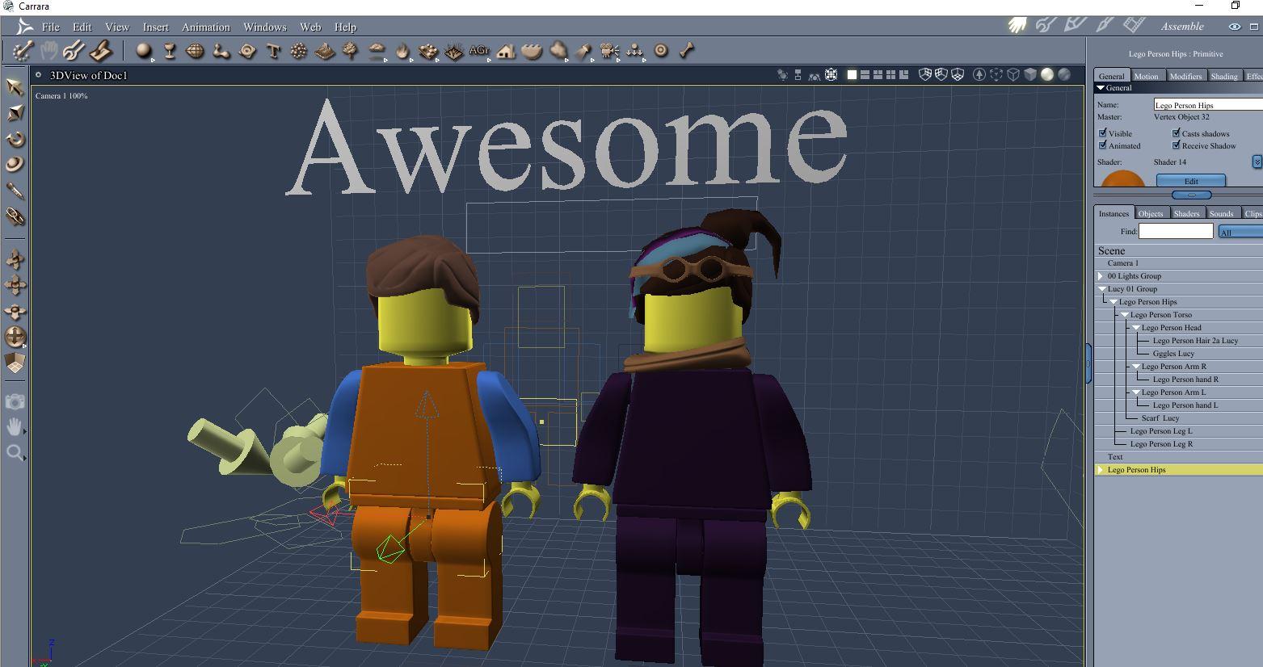This screenshot has width=1263, height=667.
Task: Open the File menu
Action: tap(51, 27)
